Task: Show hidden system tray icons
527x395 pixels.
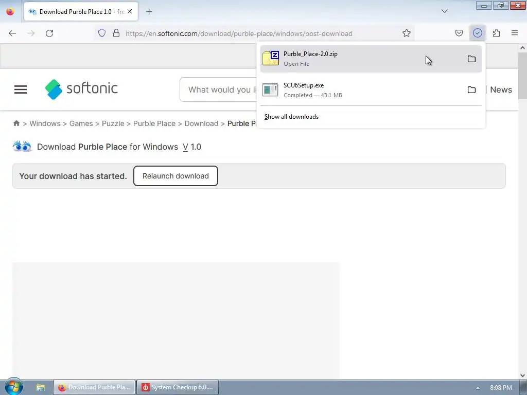Action: [x=477, y=388]
